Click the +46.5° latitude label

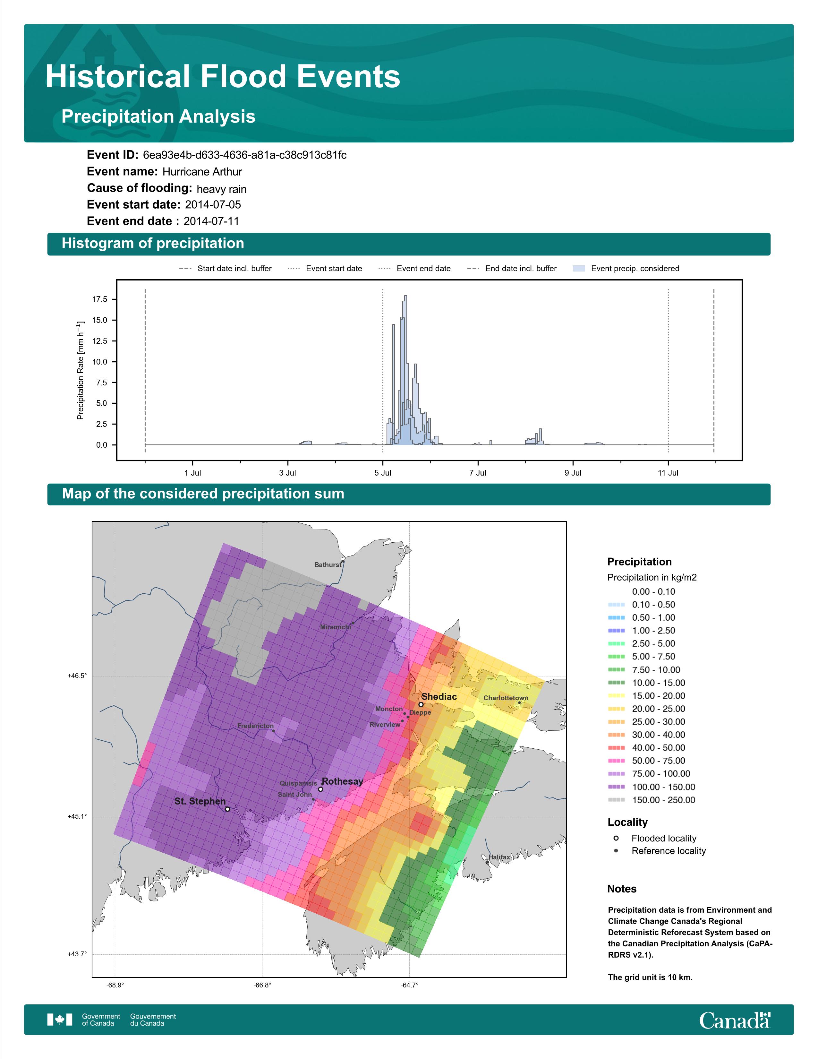click(x=77, y=676)
